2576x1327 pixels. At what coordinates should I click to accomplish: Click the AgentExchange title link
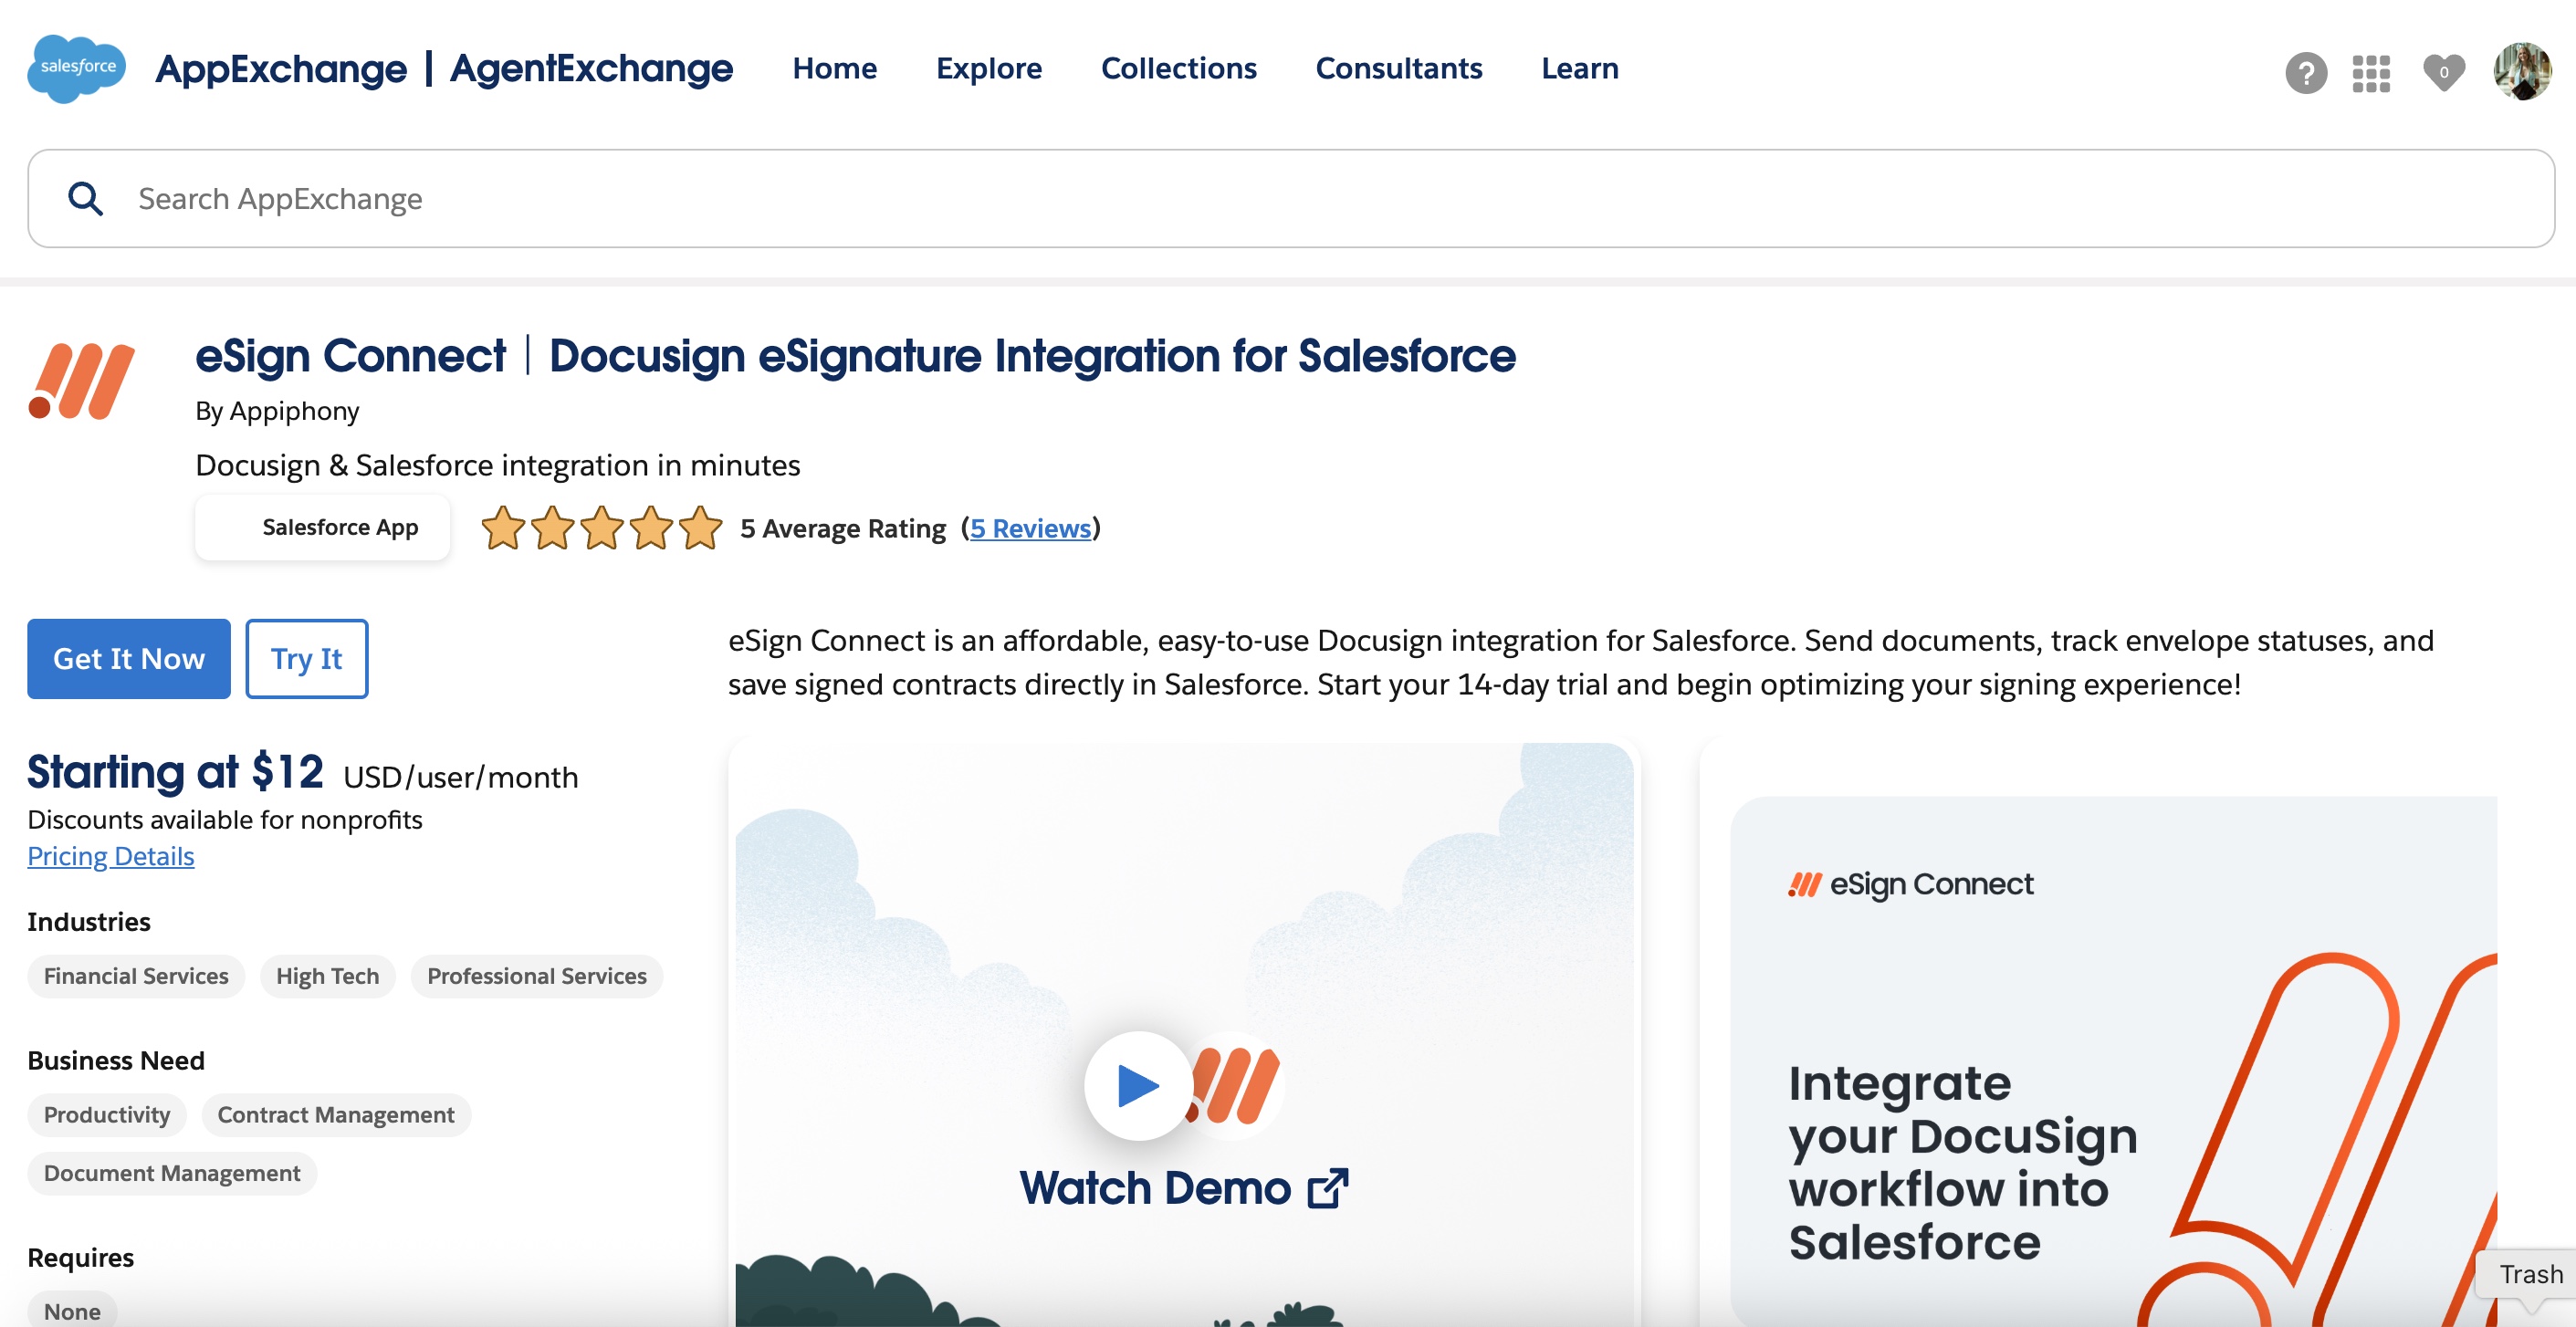pos(591,68)
